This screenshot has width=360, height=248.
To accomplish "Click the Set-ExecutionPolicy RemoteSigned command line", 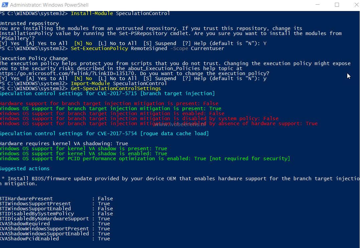I will [x=147, y=49].
